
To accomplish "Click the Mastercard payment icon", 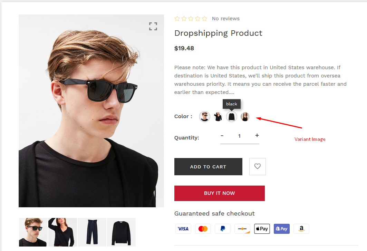I will click(x=203, y=229).
